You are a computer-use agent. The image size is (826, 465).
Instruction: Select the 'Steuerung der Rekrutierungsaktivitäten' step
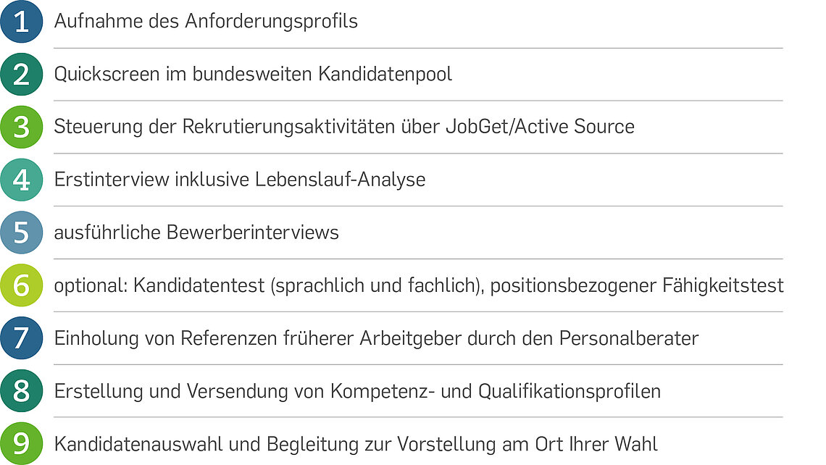(x=344, y=127)
